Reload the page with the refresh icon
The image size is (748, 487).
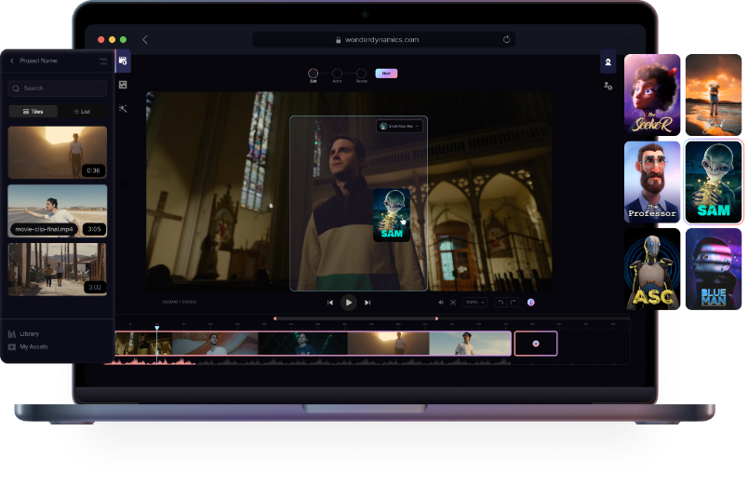(x=506, y=40)
